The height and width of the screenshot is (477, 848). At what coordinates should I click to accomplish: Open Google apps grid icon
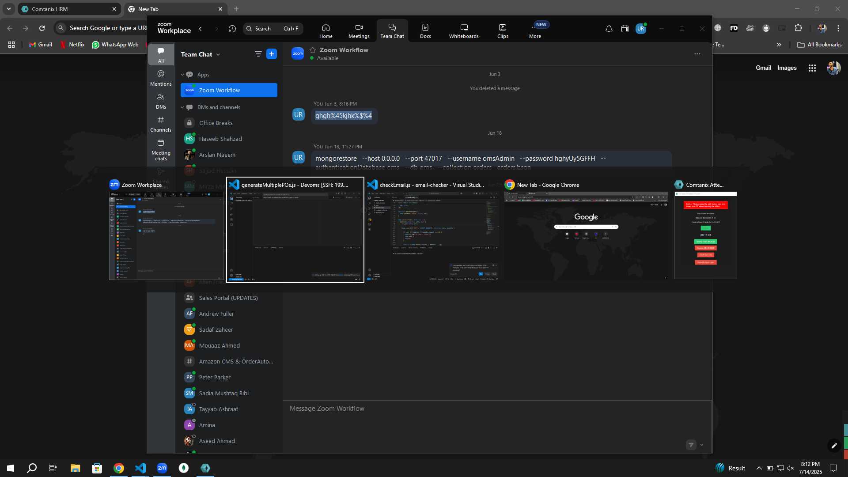(812, 68)
